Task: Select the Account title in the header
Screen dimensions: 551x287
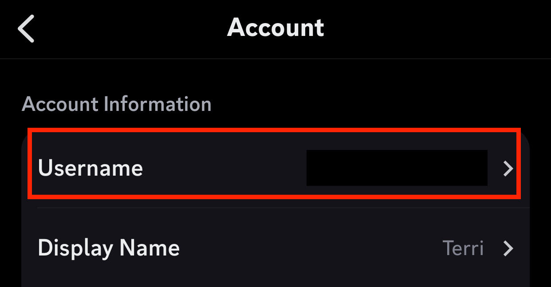Action: [275, 28]
